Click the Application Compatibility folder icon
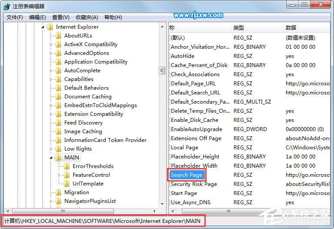The height and width of the screenshot is (229, 334). [58, 62]
